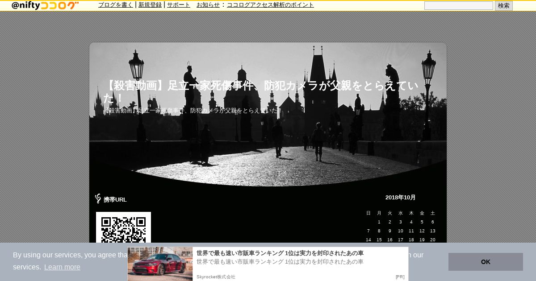Click the @nifty Cocolog logo
This screenshot has height=281, width=536.
(x=45, y=5)
